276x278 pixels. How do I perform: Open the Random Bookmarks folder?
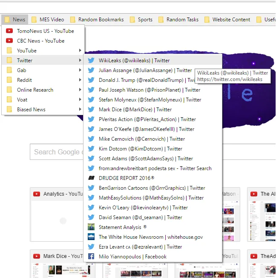[x=97, y=20]
